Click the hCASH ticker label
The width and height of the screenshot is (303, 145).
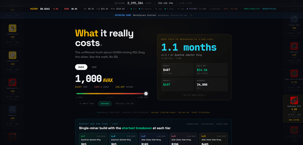[x=34, y=9]
